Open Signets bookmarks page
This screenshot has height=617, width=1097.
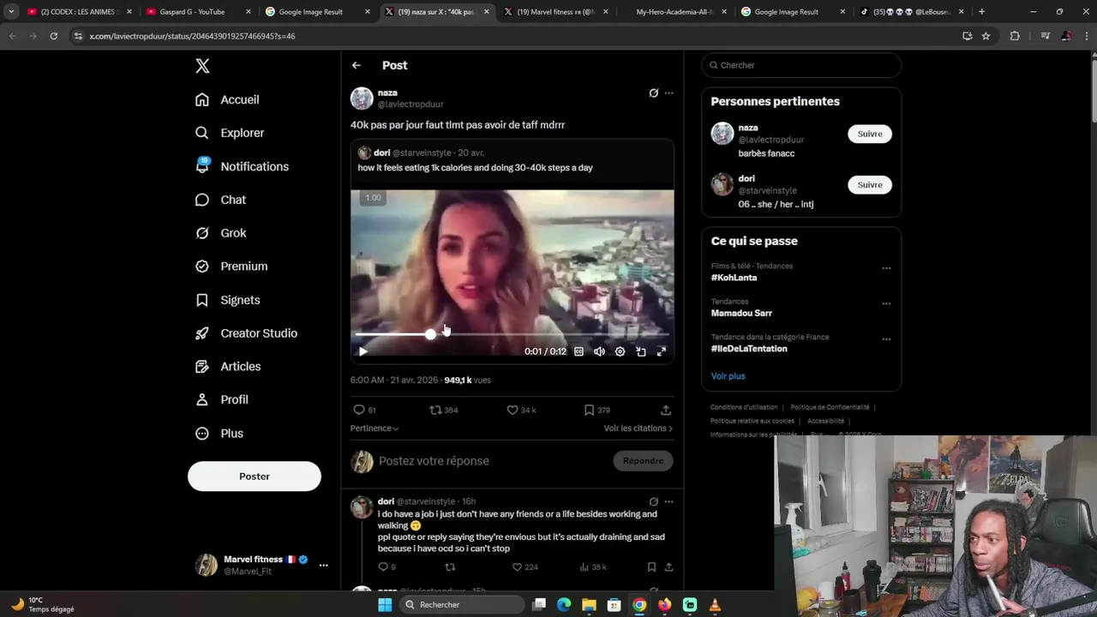[227, 300]
